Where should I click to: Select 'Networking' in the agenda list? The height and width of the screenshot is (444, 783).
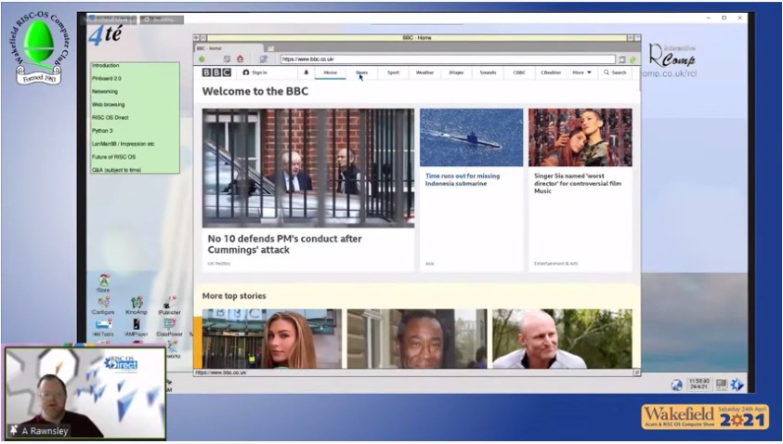[105, 91]
